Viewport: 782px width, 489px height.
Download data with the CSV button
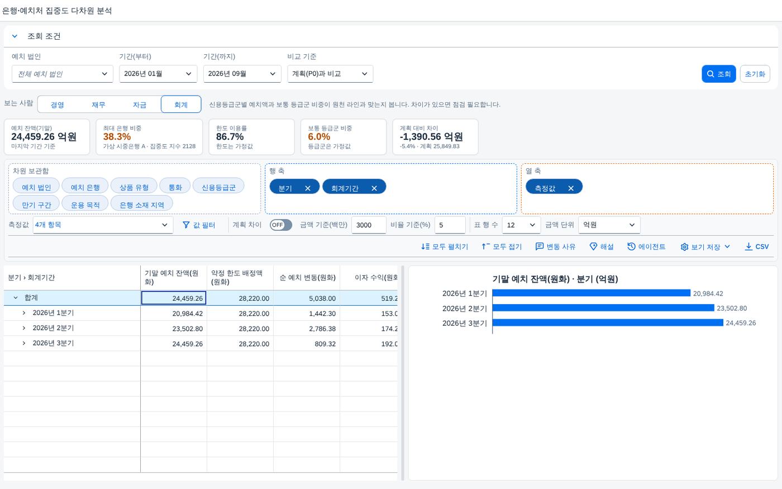(757, 246)
